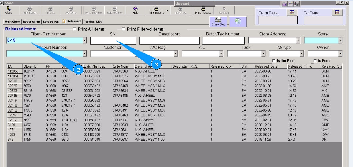This screenshot has width=353, height=167.
Task: Click the Description filter input field
Action: 169,41
